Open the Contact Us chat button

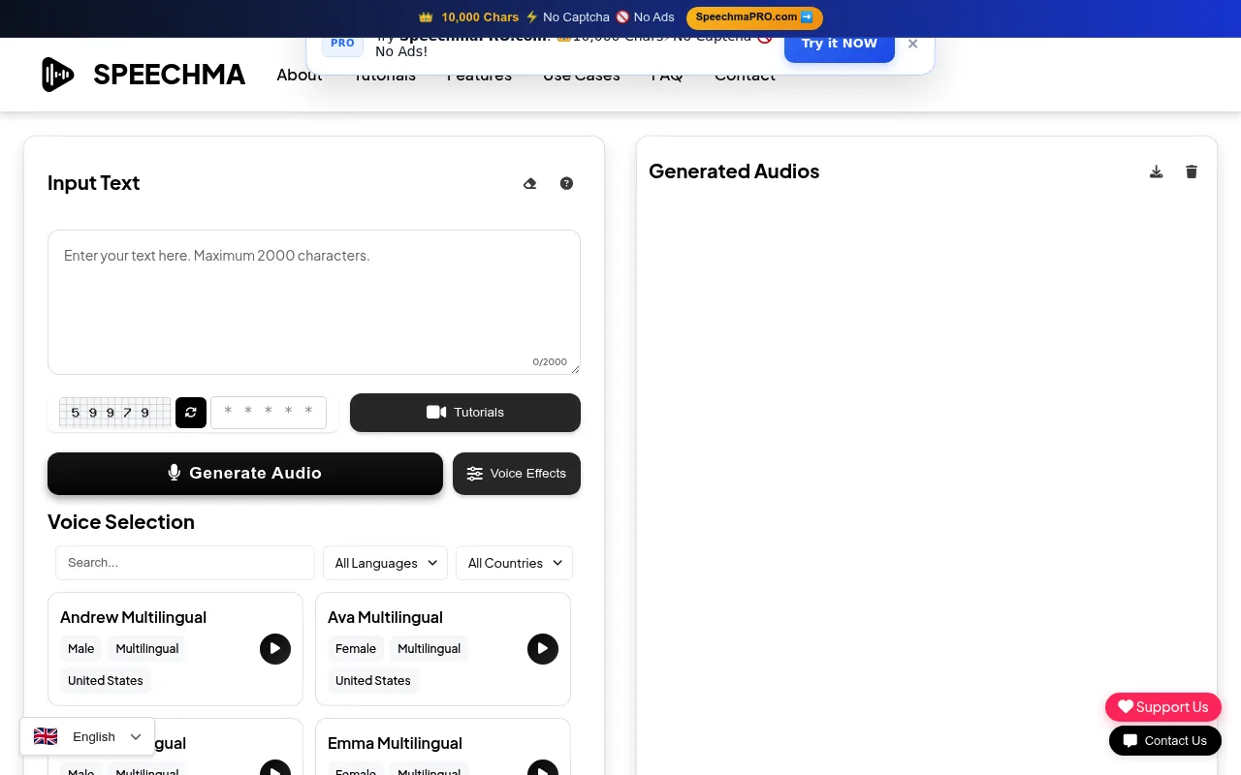pyautogui.click(x=1165, y=741)
